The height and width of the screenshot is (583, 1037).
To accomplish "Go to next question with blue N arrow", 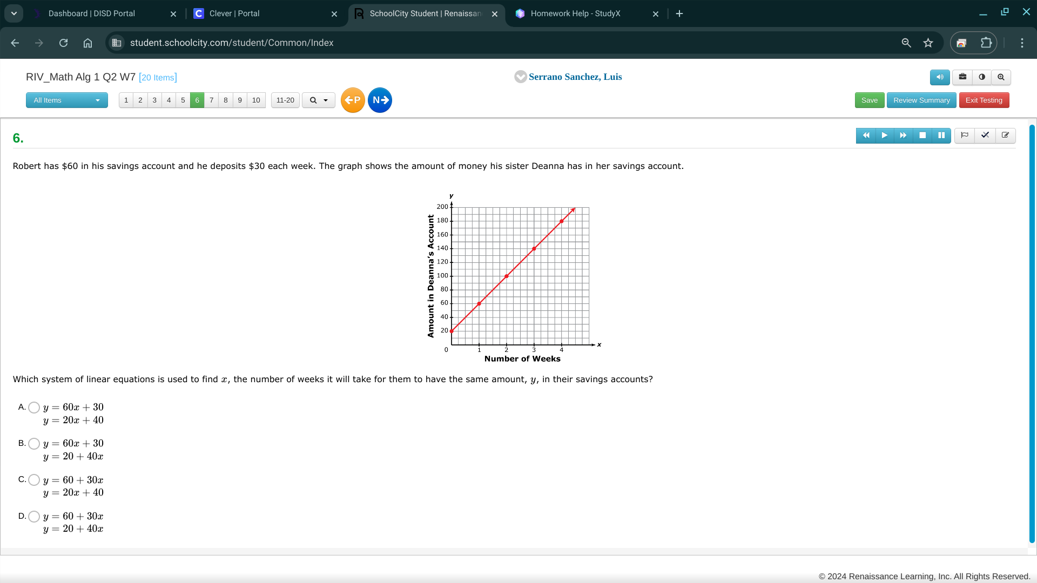I will [x=380, y=100].
